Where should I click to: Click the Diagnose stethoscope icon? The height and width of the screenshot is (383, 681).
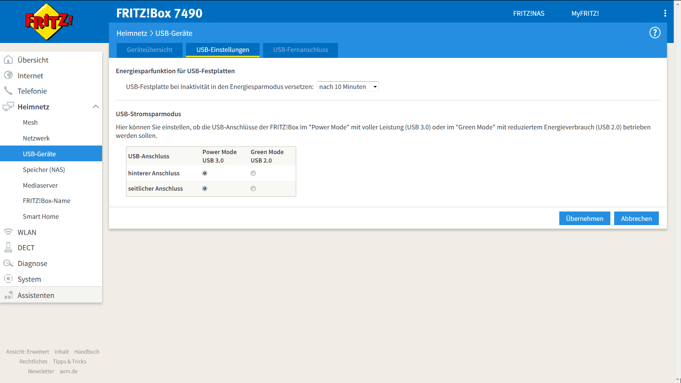pyautogui.click(x=8, y=263)
